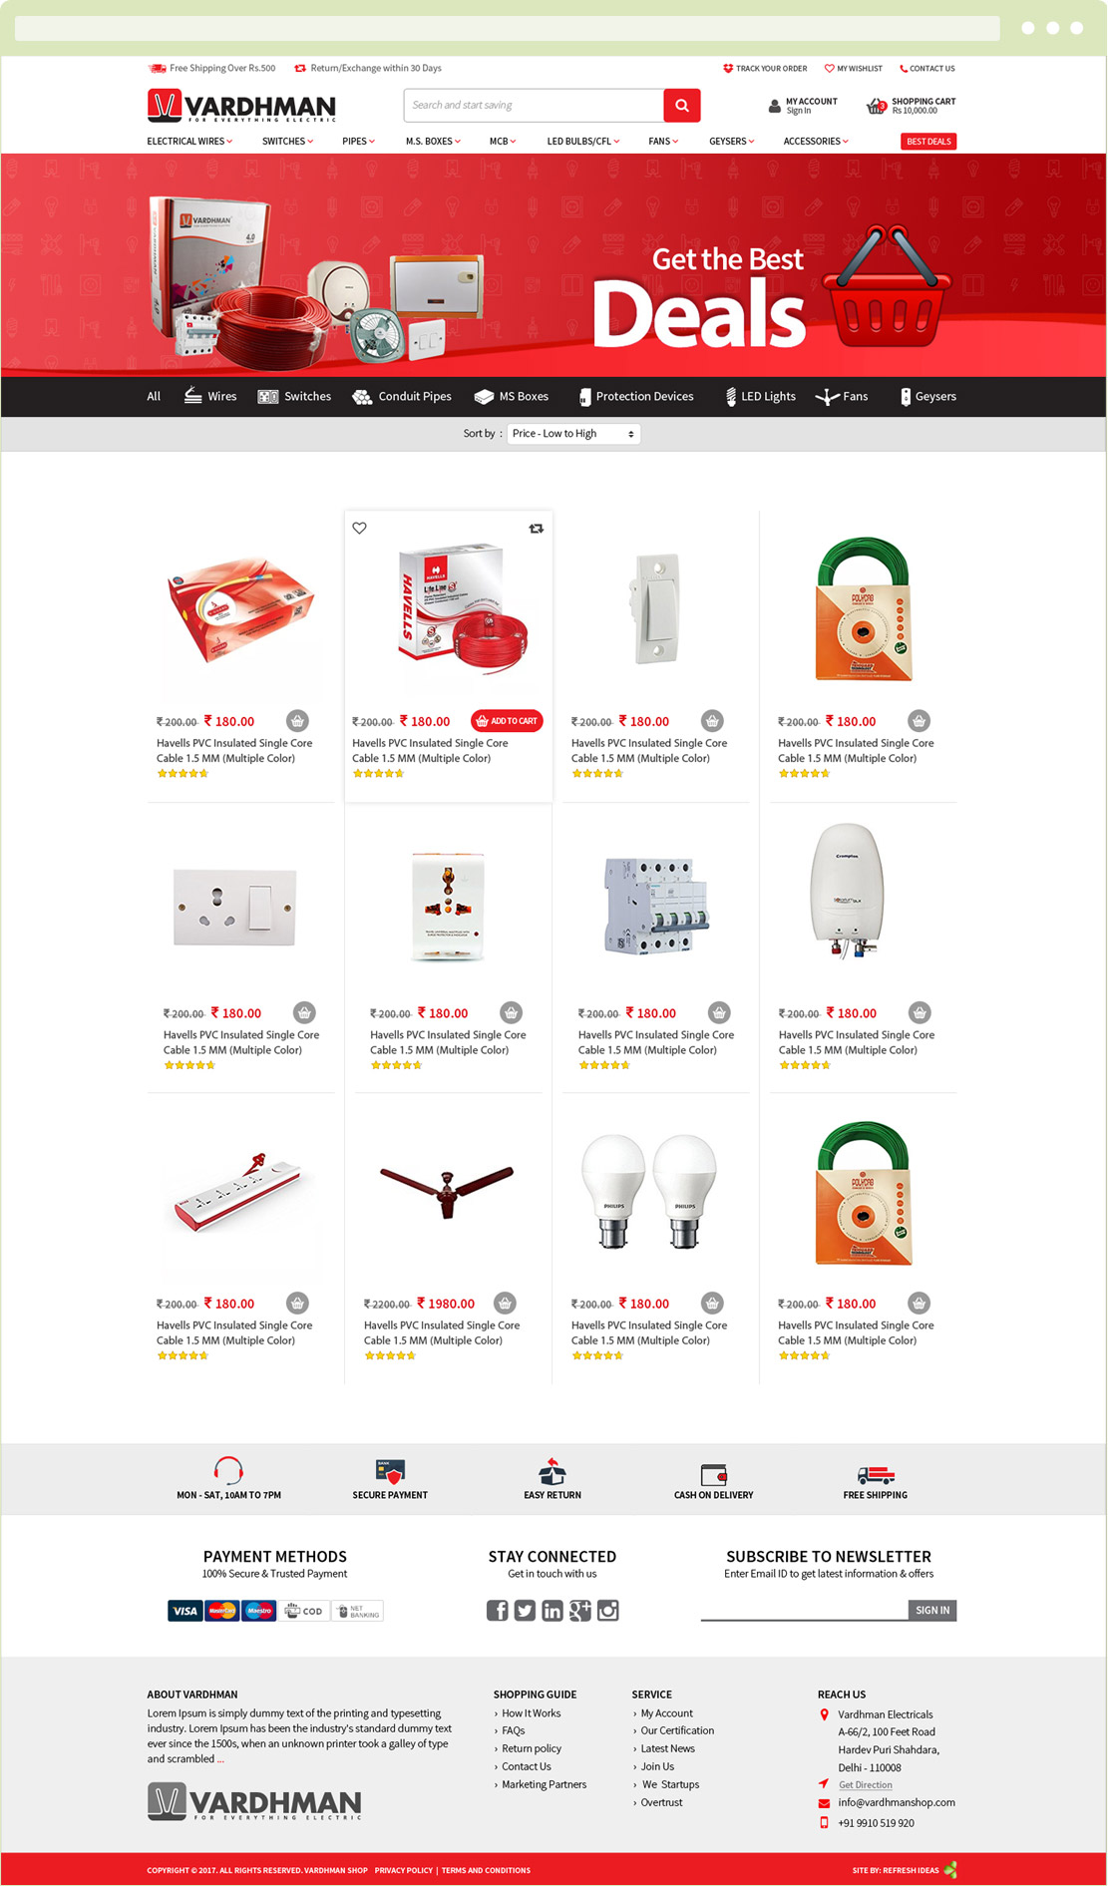Select the Protection Devices category tab

[635, 397]
